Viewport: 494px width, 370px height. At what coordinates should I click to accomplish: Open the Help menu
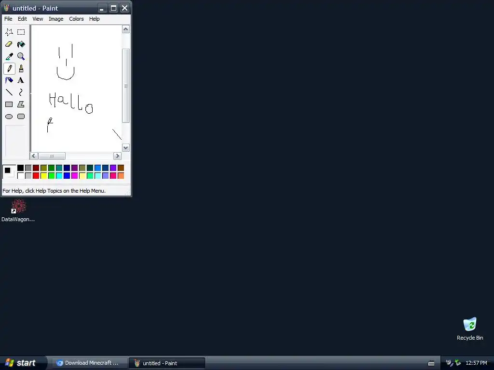point(94,19)
